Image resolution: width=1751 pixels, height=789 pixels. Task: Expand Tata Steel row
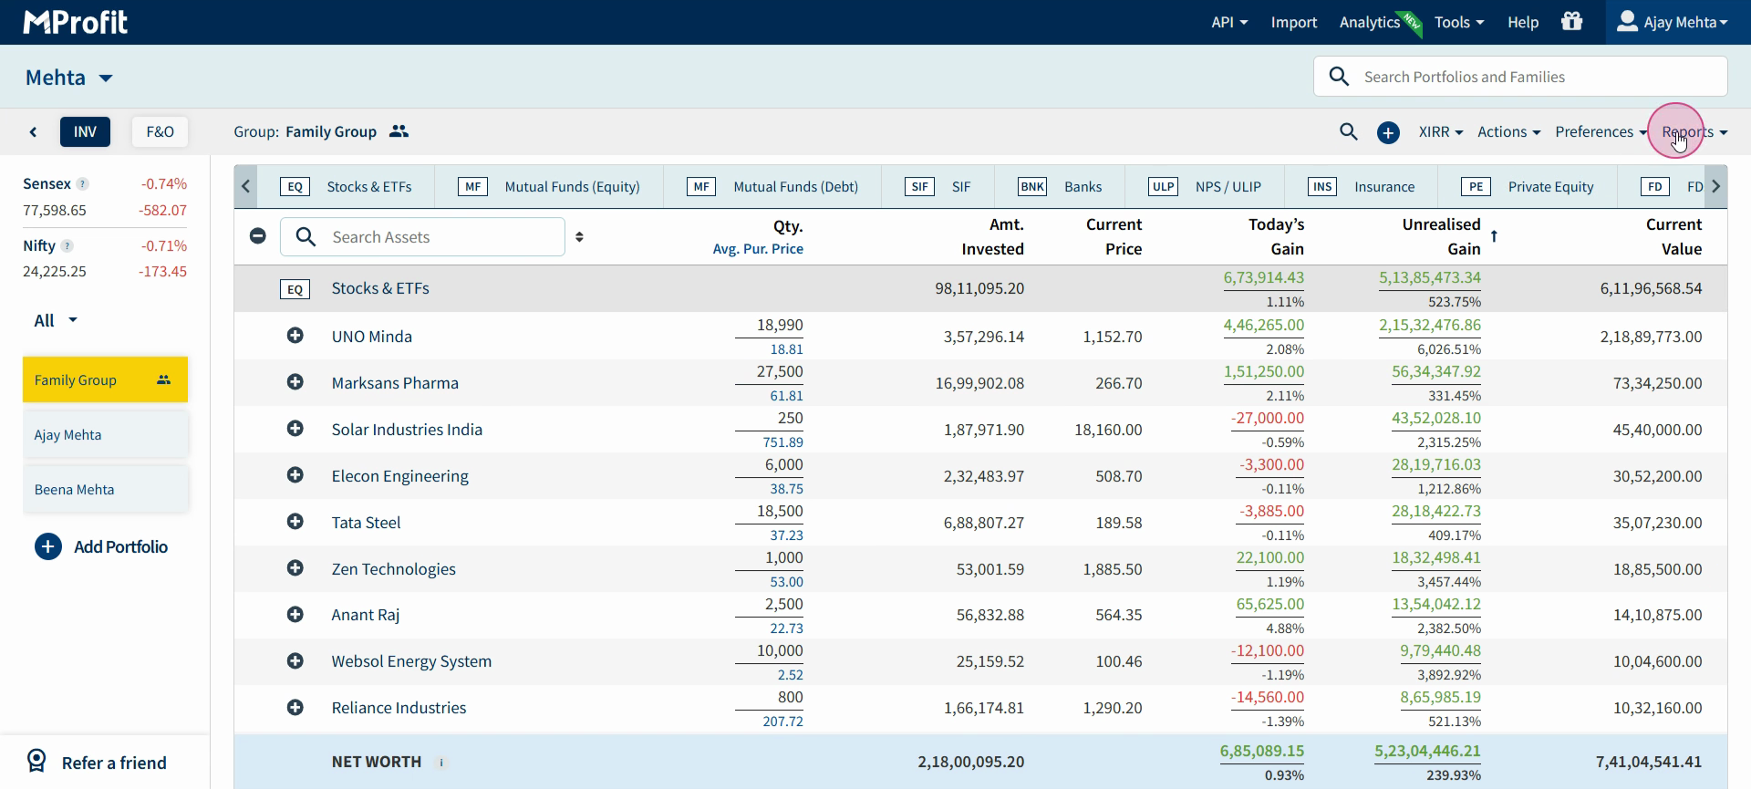tap(295, 522)
